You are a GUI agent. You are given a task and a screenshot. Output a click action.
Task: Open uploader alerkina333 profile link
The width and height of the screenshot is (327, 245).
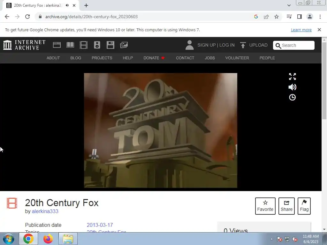pyautogui.click(x=45, y=211)
